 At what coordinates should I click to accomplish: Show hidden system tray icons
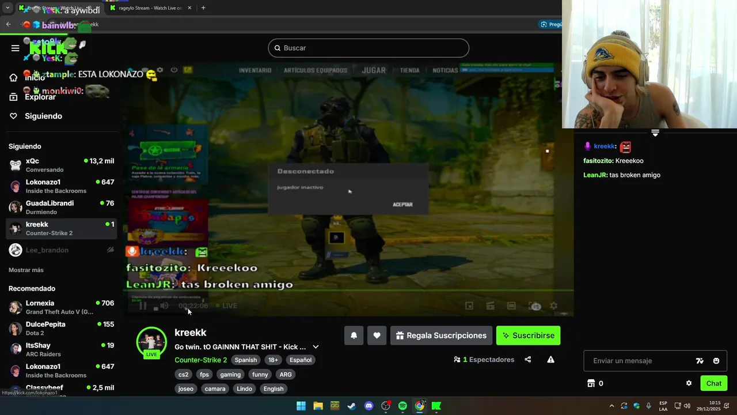(611, 406)
